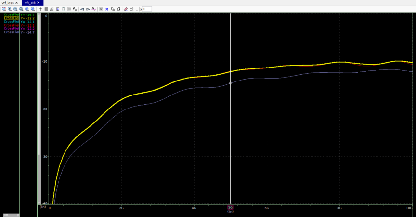Viewport: 416px width, 217px height.
Task: Click the 10G x-axis tick label
Action: pos(409,208)
